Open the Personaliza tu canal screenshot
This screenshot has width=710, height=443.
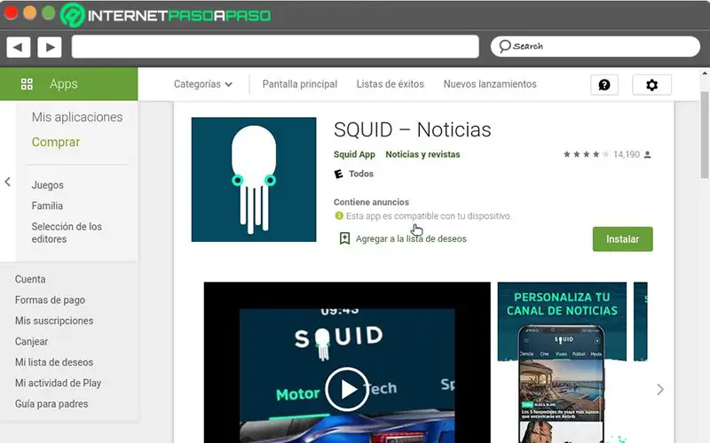pos(562,362)
